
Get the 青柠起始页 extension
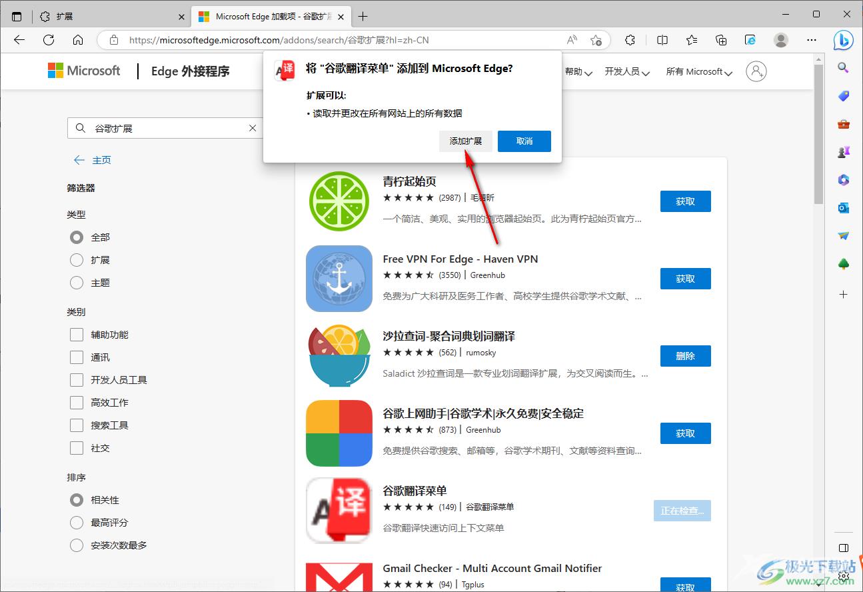[x=686, y=201]
